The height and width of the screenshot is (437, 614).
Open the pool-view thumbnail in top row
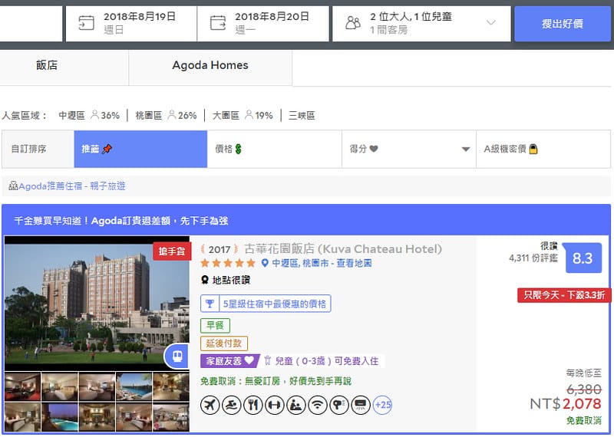click(x=134, y=386)
